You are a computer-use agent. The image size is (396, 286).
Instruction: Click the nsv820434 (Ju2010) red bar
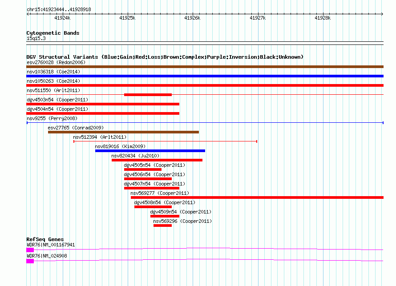point(157,160)
